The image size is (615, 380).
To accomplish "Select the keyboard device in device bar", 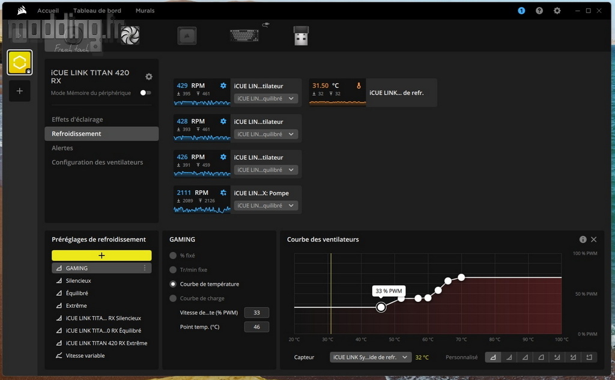I will (x=244, y=35).
